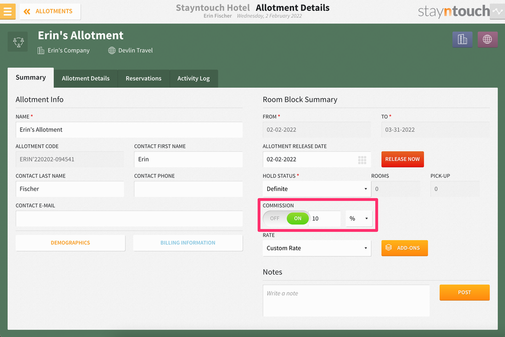Click the Erin's Allotment header title

click(x=81, y=36)
